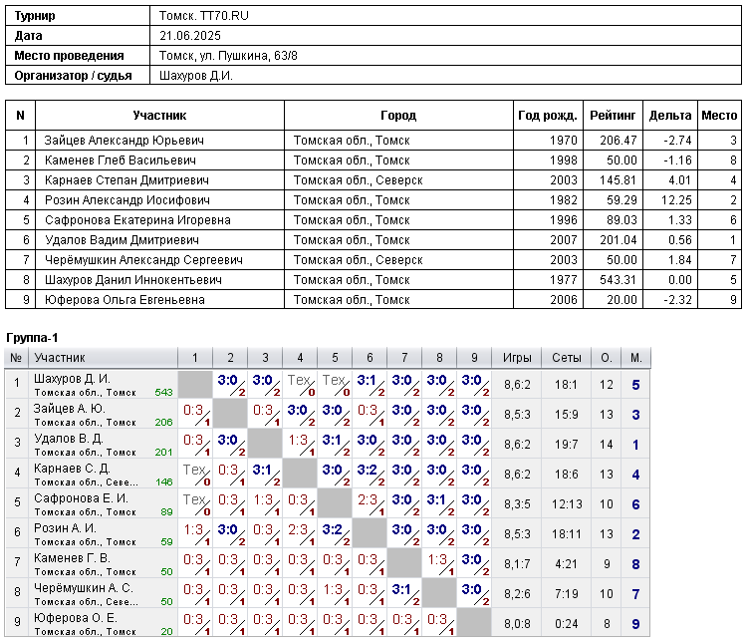Select participant 'Черёмушкин Александр Сергеевич'

tap(143, 260)
